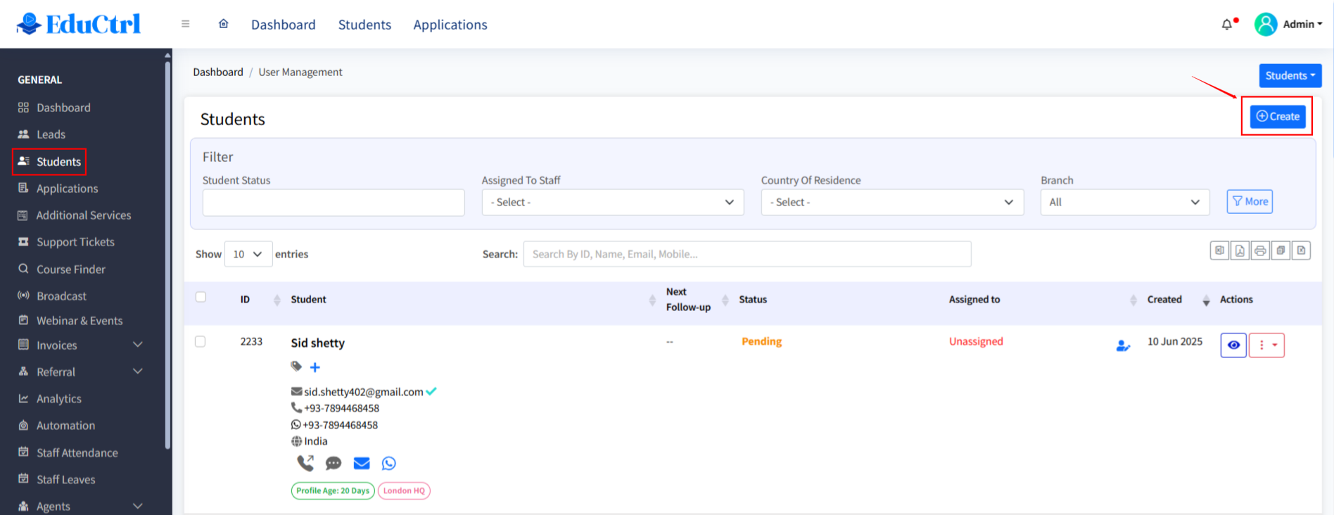Print the students table
1334x515 pixels.
coord(1260,250)
